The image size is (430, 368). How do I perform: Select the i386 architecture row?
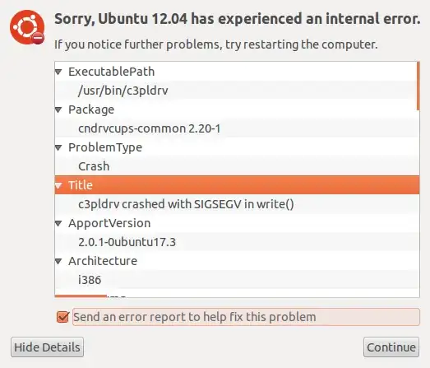[237, 280]
